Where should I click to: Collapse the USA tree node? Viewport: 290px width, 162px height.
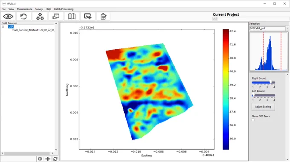point(3,27)
